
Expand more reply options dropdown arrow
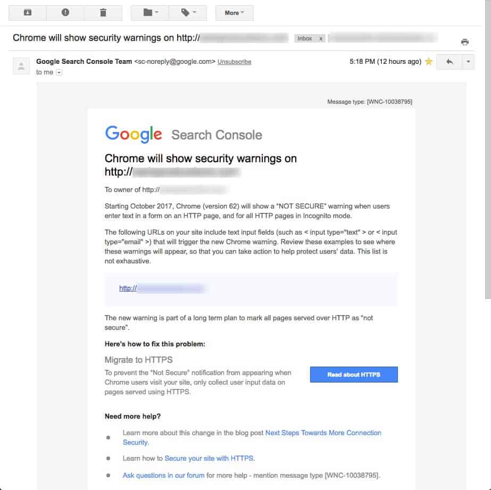(468, 62)
